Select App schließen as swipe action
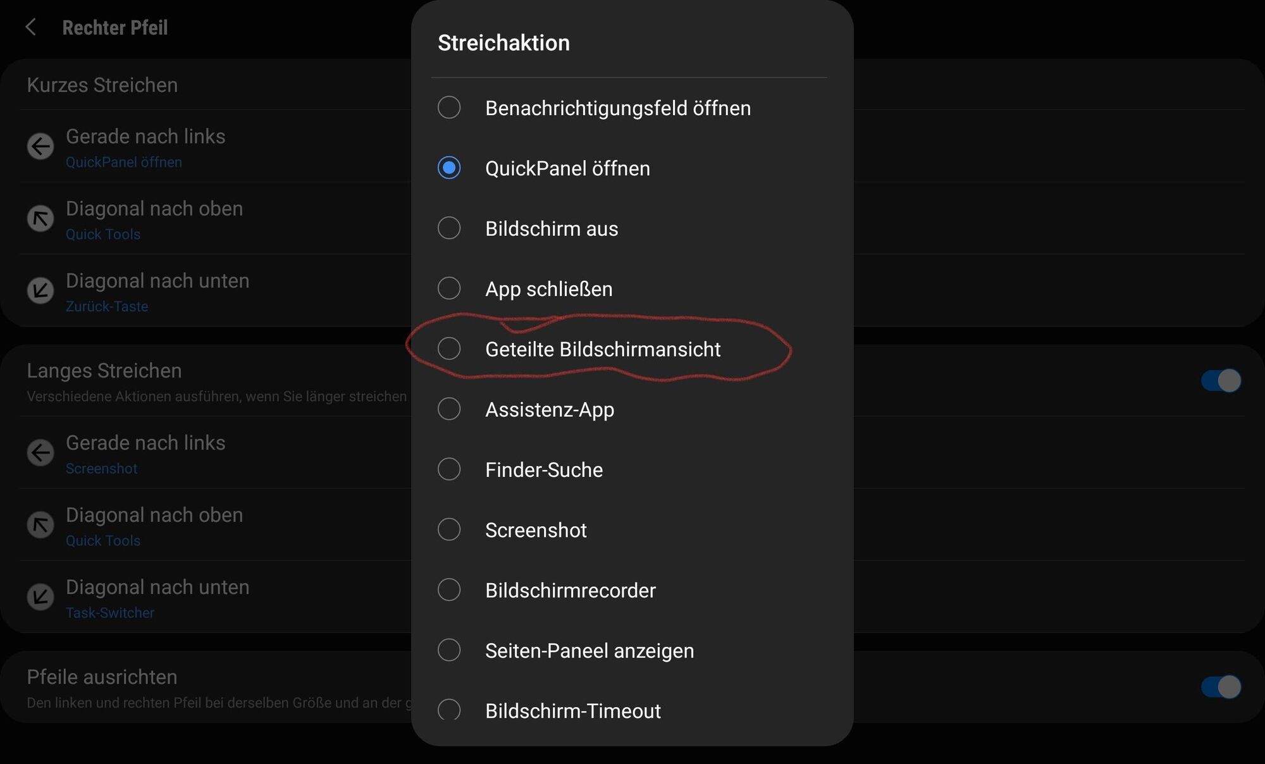 tap(449, 288)
